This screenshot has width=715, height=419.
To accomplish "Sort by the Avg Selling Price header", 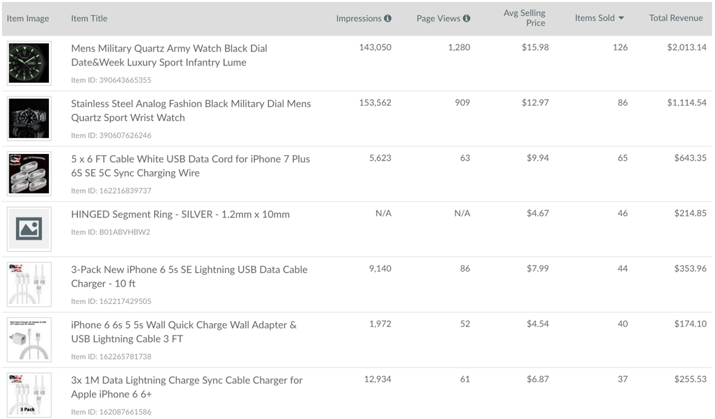I will tap(524, 19).
